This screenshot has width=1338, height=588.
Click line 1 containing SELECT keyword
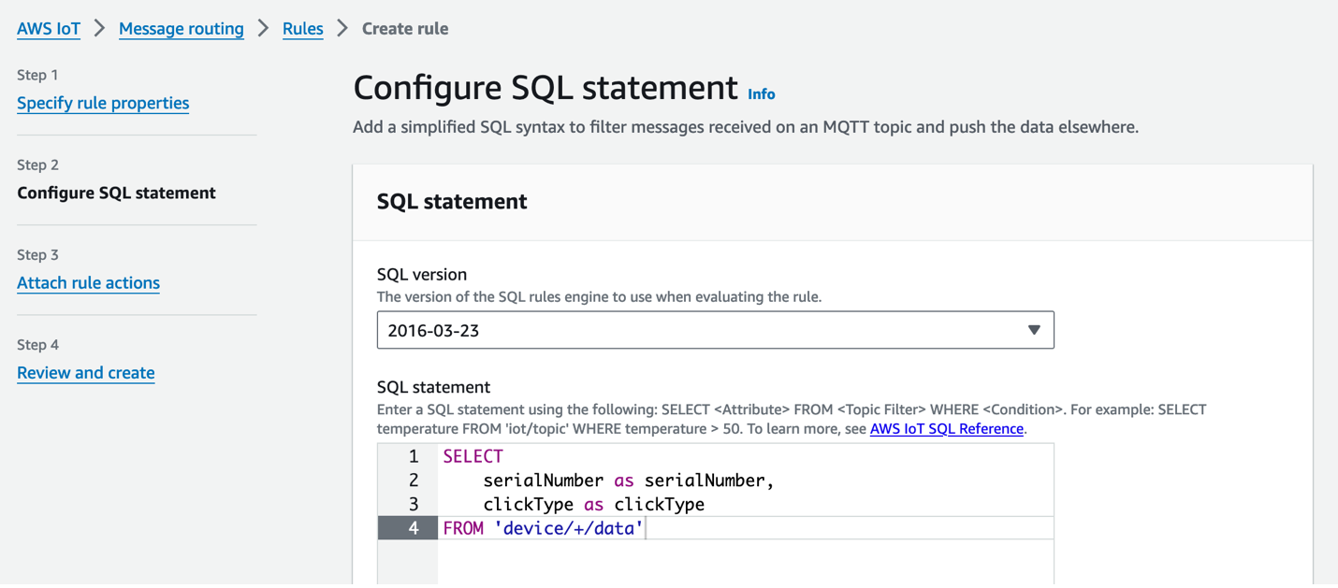(x=473, y=456)
